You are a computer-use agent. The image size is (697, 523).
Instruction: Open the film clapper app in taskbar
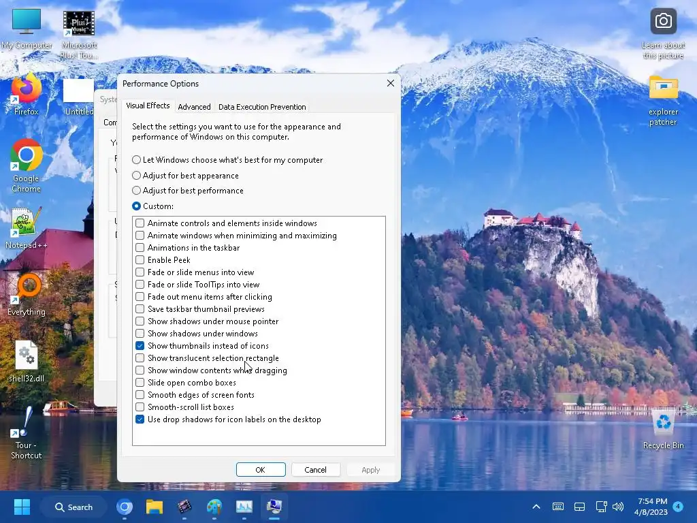[184, 507]
